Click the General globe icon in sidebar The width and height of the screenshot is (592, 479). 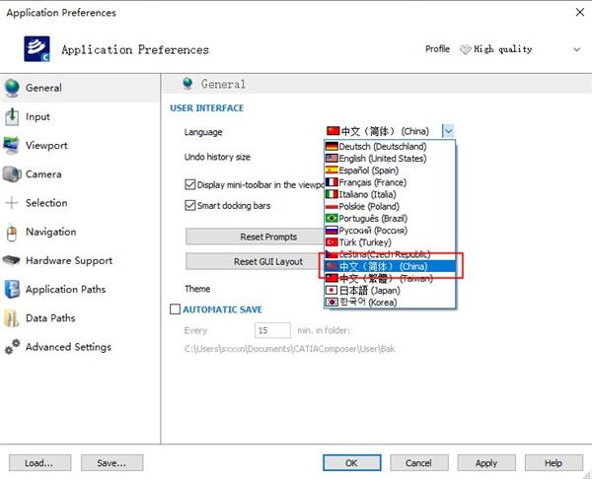pyautogui.click(x=12, y=88)
